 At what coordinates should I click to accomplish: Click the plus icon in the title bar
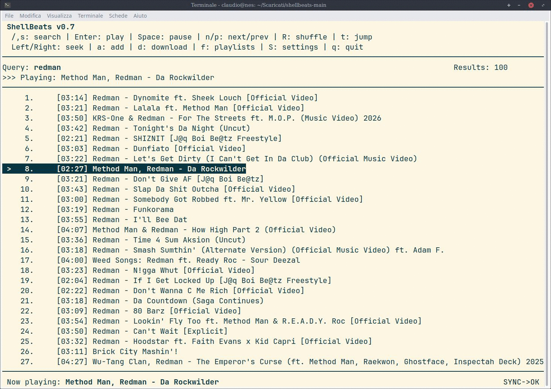[x=509, y=5]
